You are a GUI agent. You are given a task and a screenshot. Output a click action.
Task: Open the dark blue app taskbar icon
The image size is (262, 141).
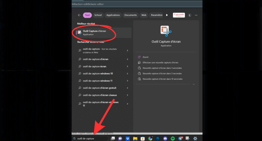click(158, 139)
